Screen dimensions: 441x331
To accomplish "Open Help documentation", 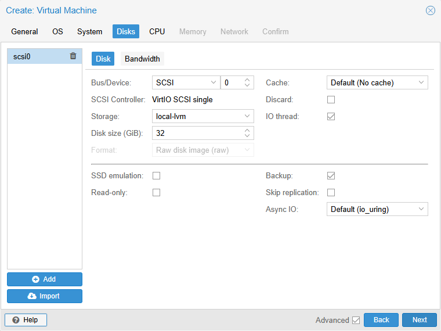I will point(26,320).
